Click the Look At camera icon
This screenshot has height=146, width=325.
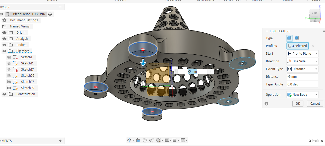click(x=138, y=140)
